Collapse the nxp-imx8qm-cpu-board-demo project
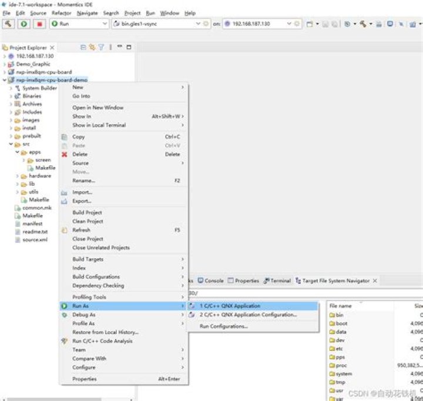Screen dimensions: 423x401 [x=4, y=80]
